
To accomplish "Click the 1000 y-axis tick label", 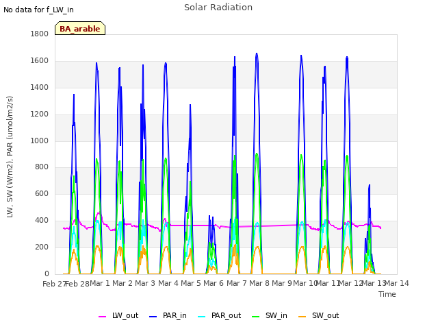I will click(x=40, y=141).
